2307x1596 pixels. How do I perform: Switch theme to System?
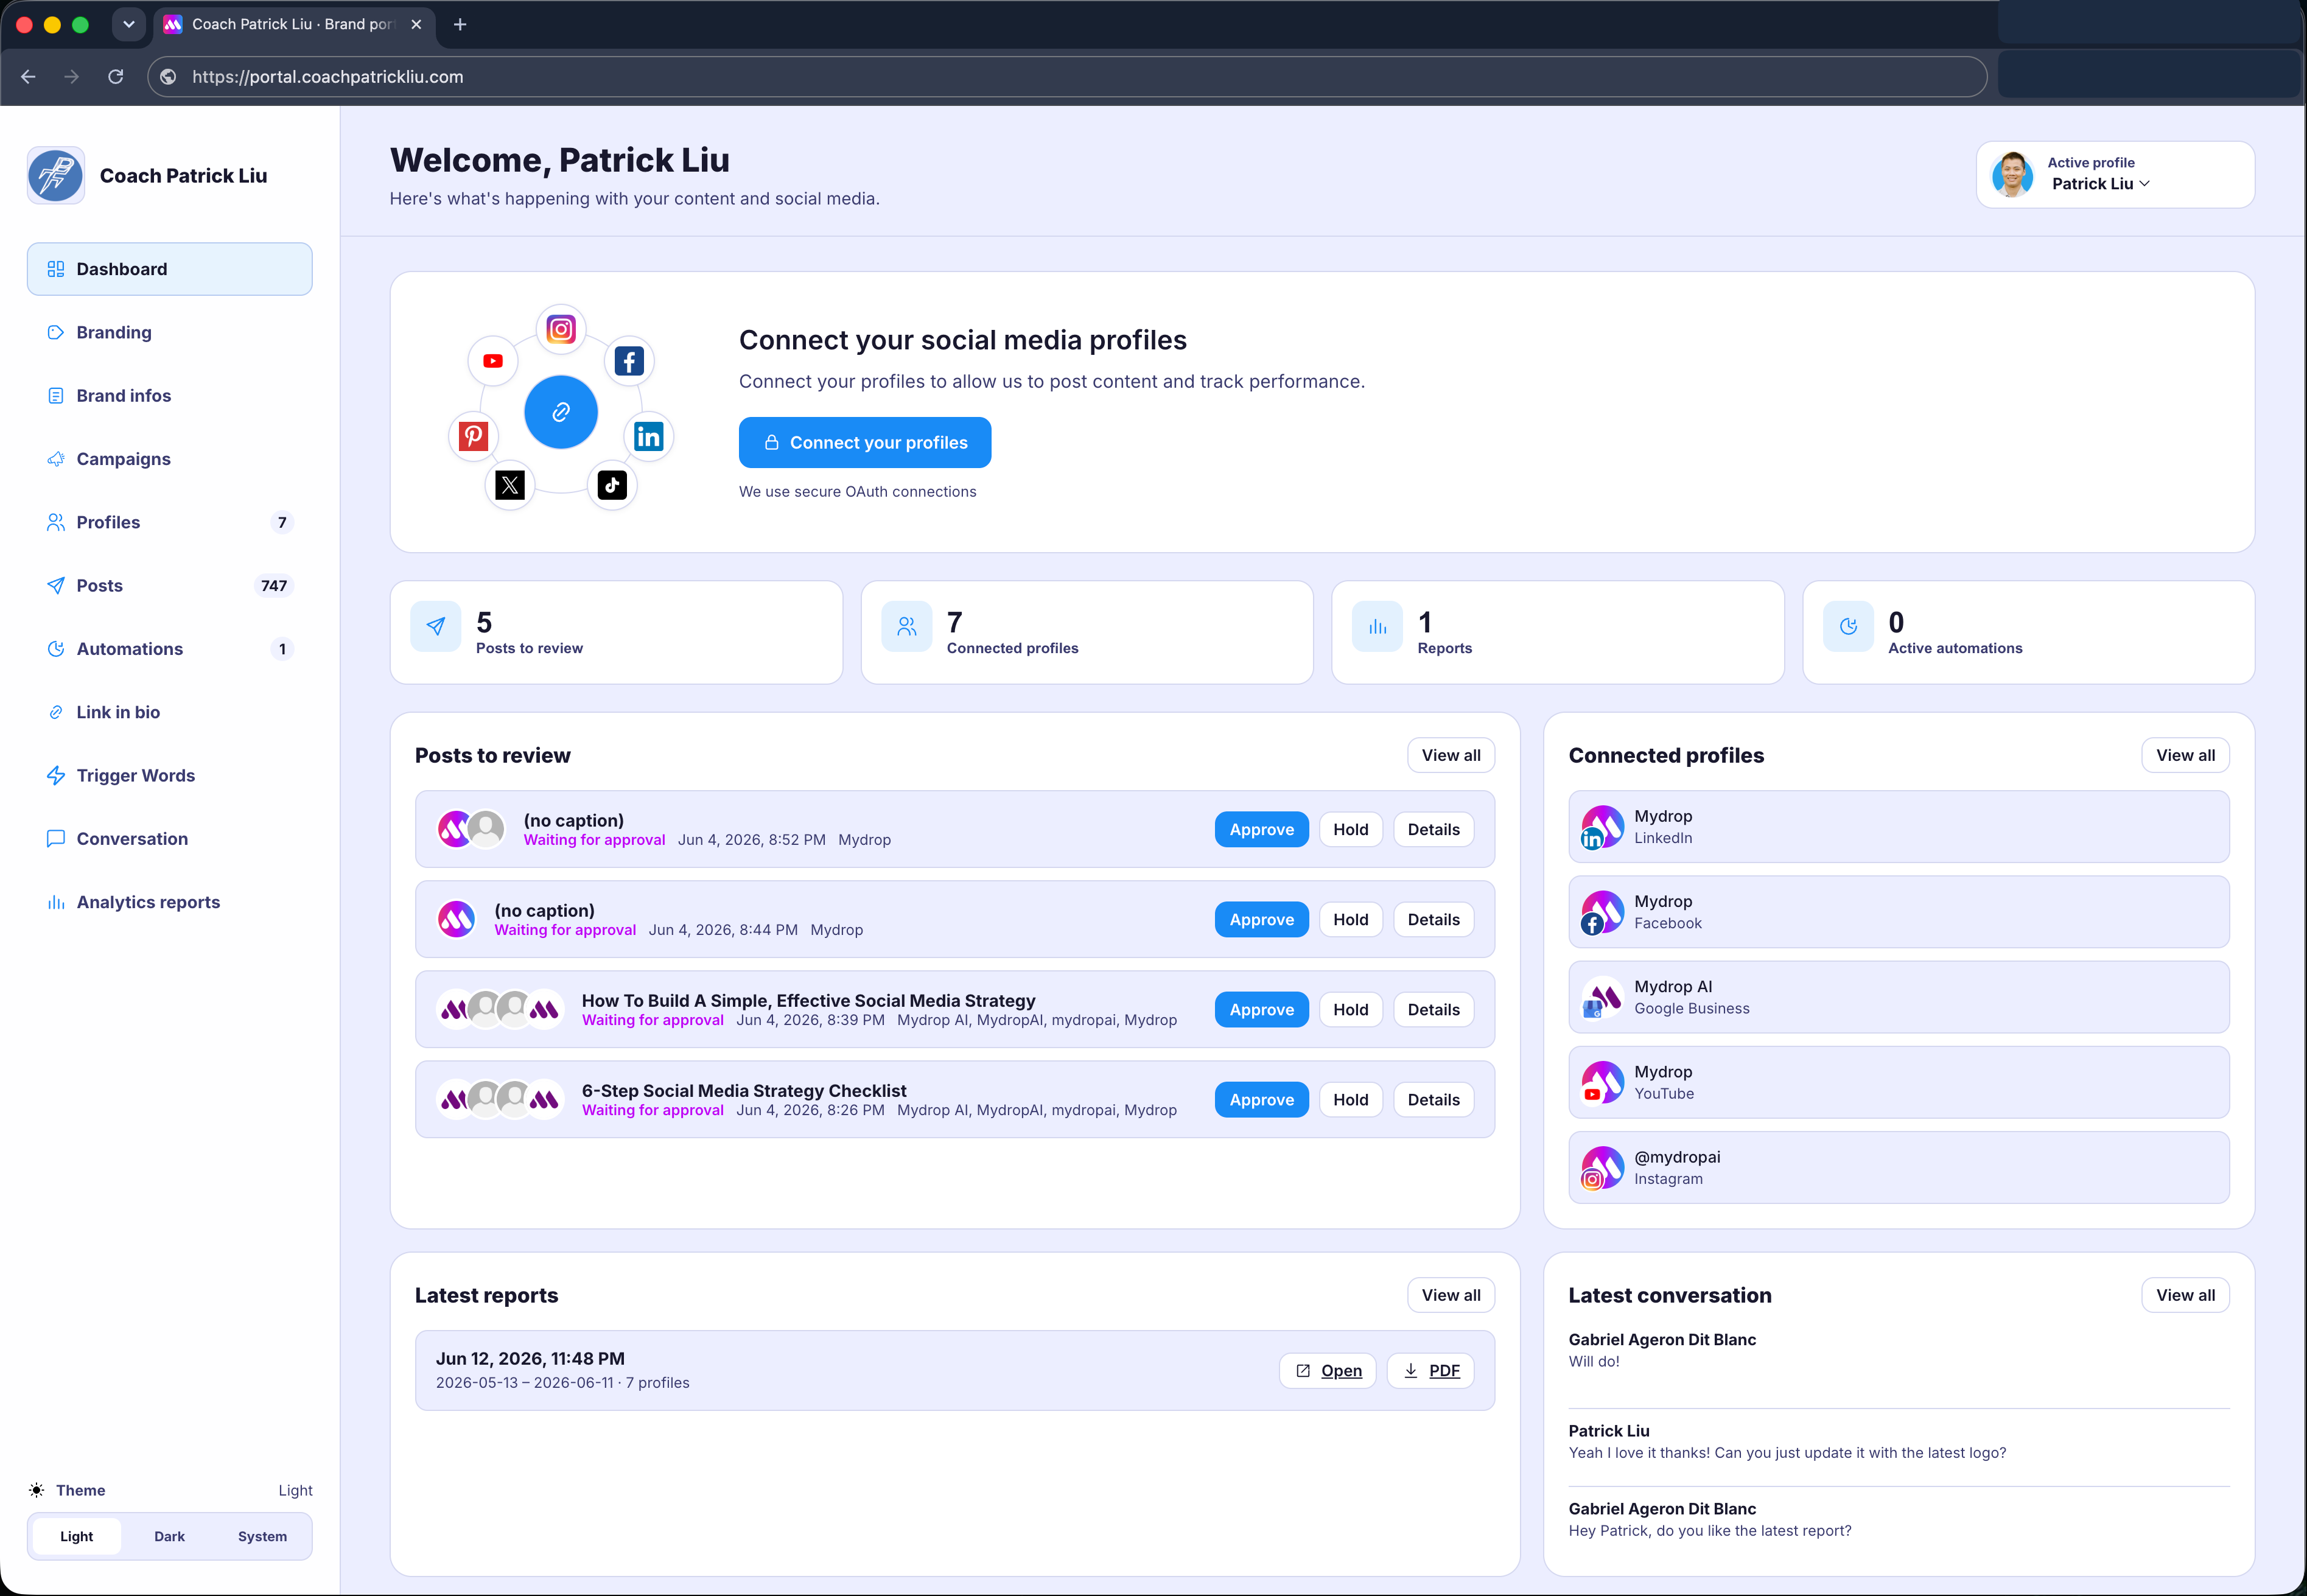[x=262, y=1536]
